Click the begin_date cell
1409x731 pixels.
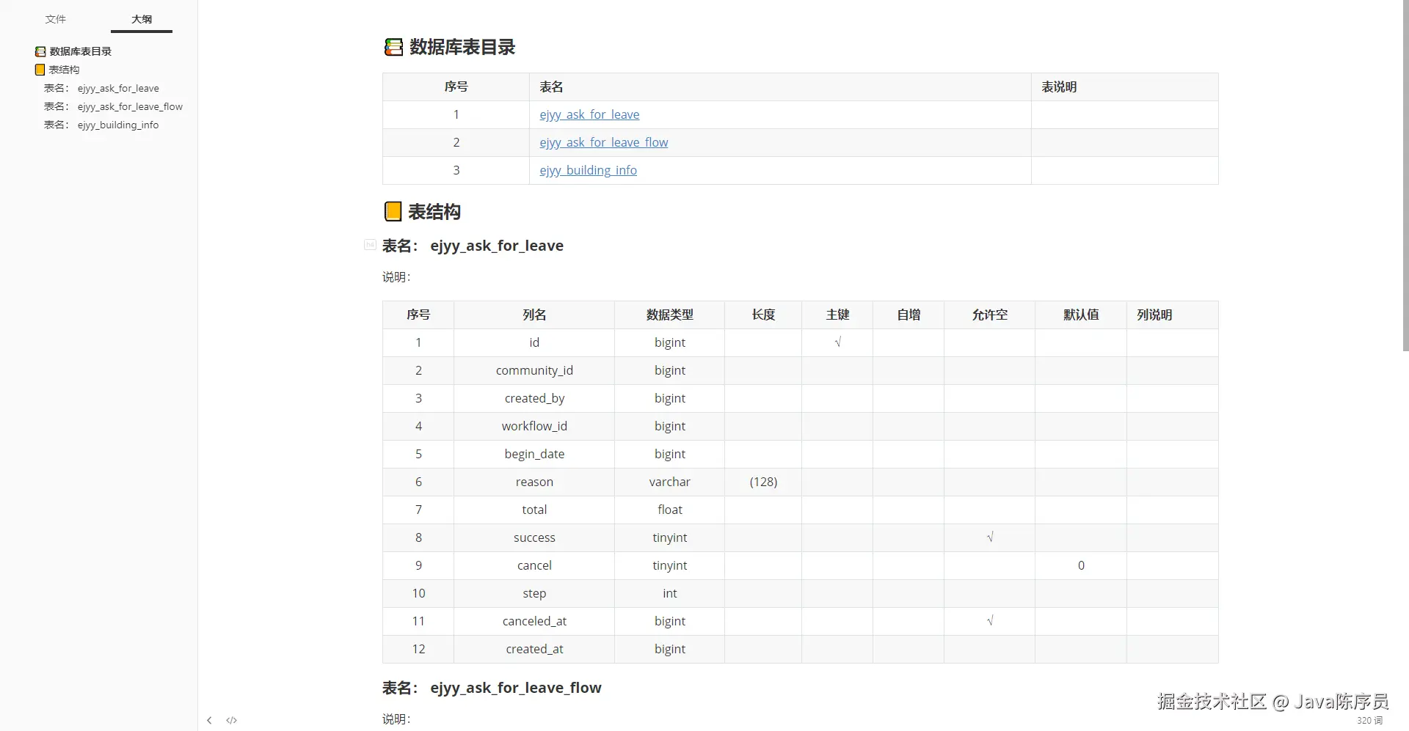[x=534, y=455]
